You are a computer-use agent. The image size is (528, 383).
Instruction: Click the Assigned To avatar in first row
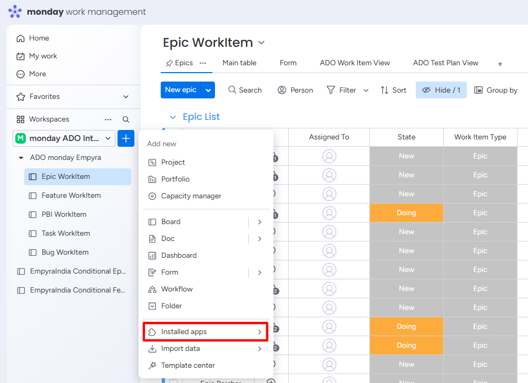[329, 156]
